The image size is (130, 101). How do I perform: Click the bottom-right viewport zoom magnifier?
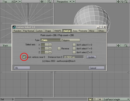126,46
